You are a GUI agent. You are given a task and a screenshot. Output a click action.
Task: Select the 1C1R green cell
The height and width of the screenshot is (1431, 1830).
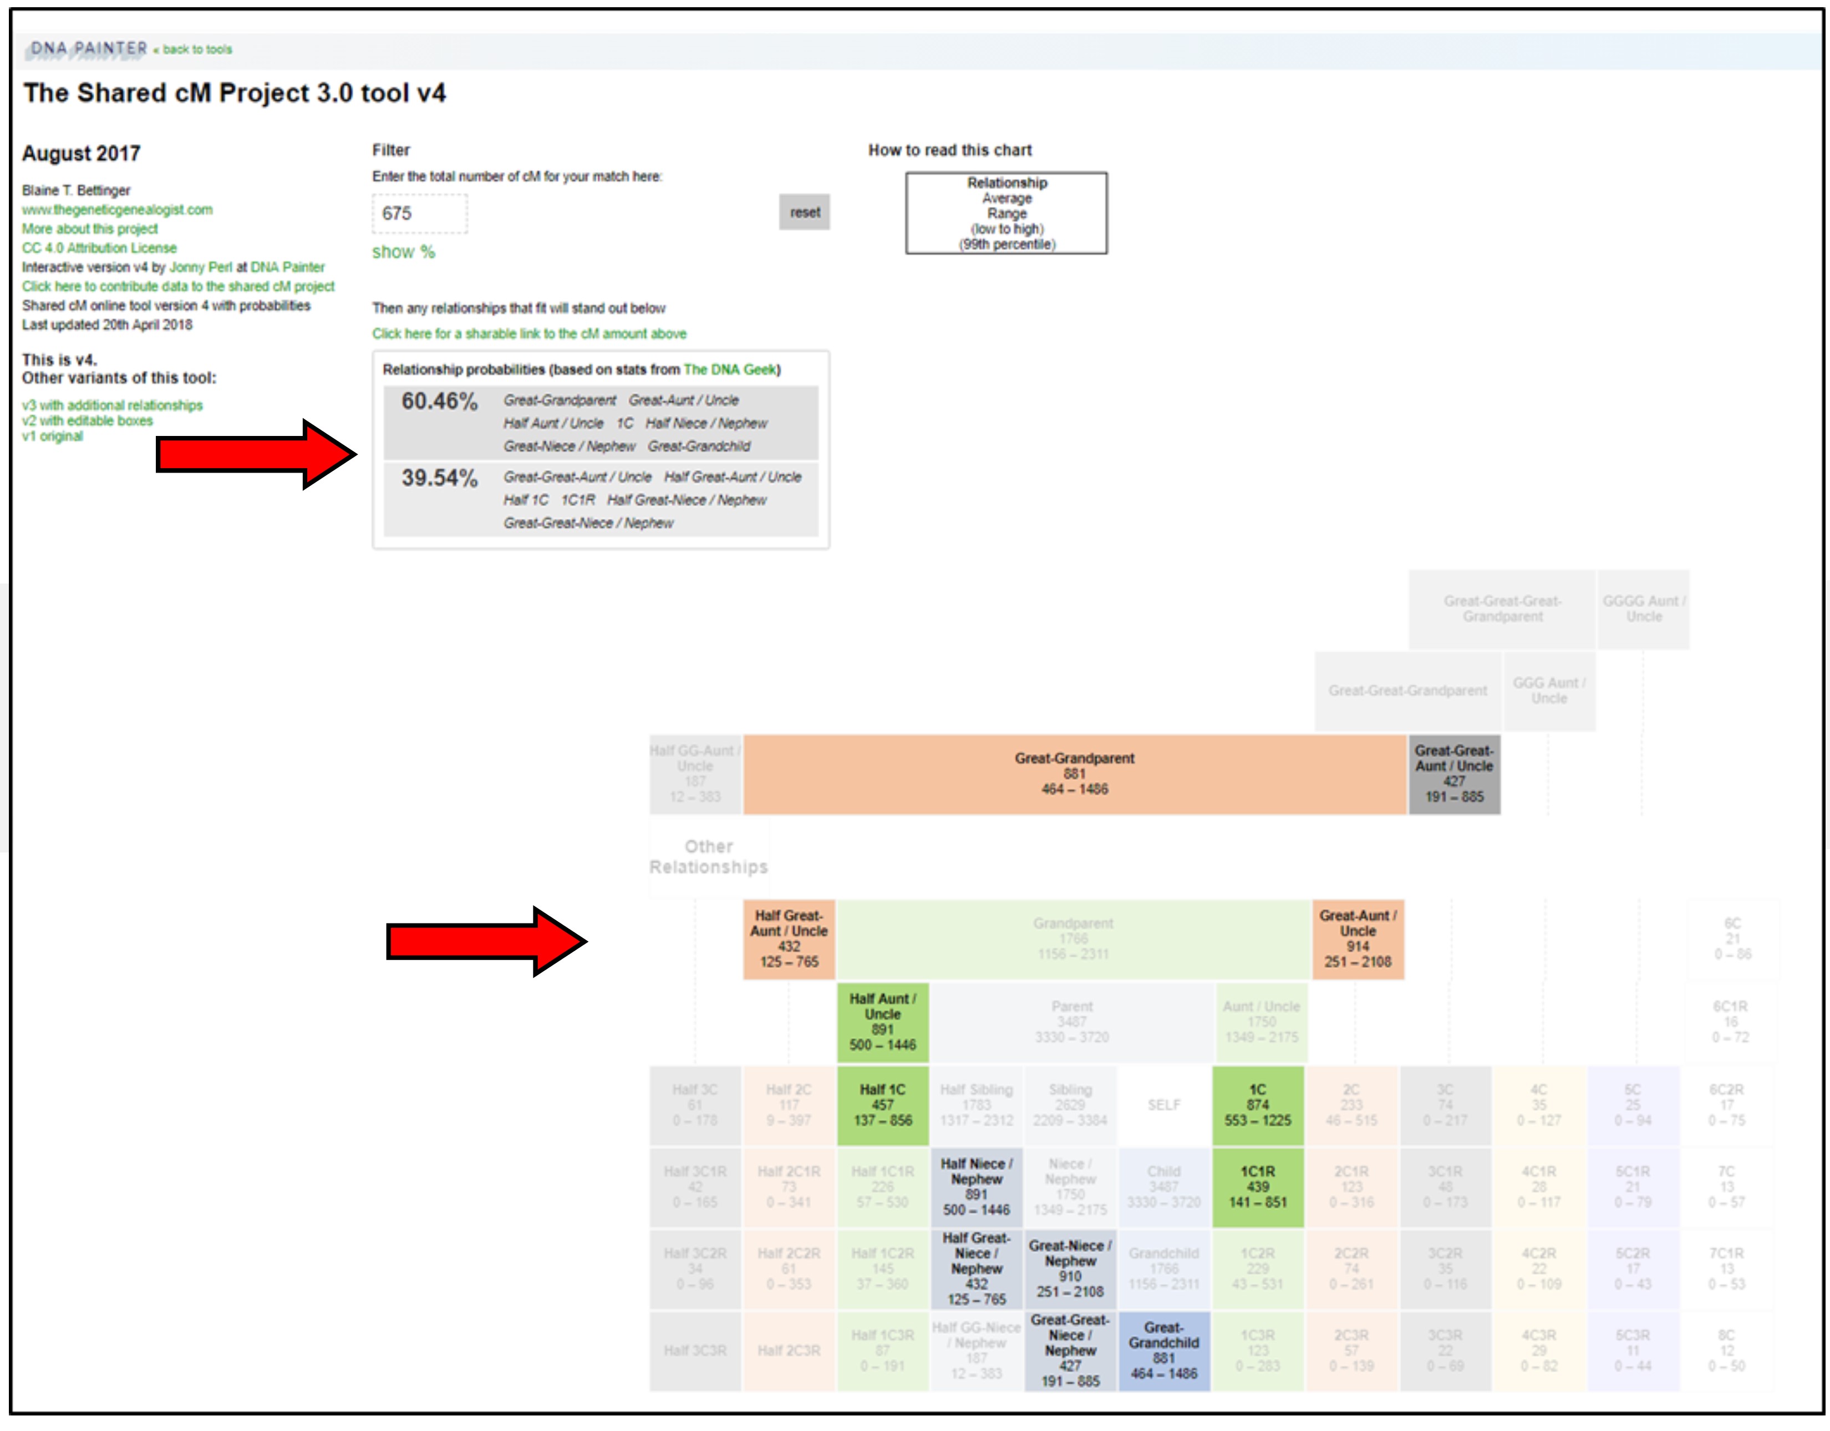(1257, 1187)
